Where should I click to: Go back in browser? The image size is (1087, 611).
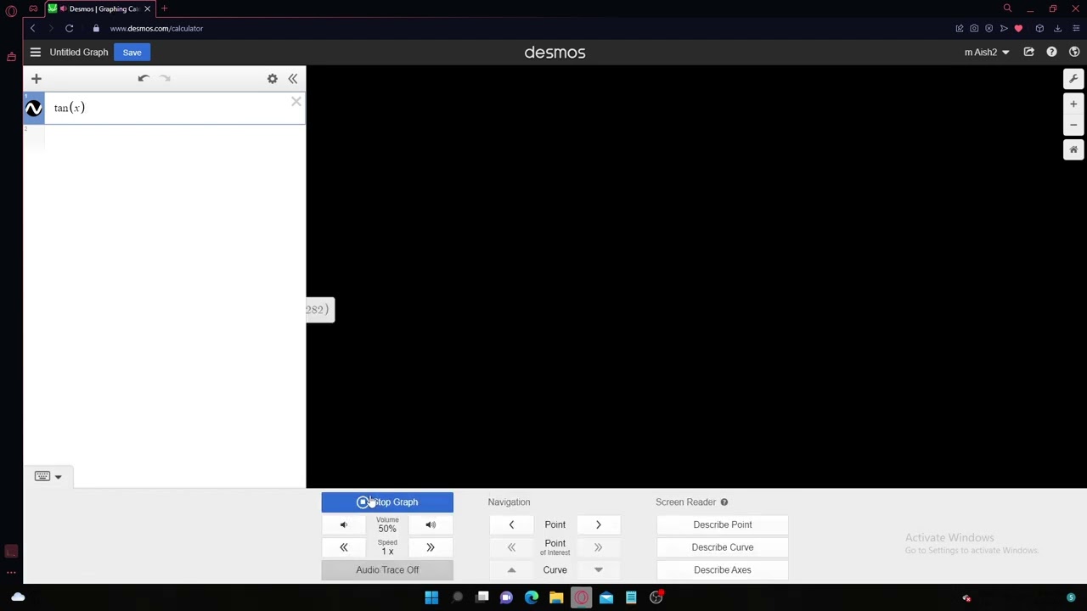click(32, 29)
